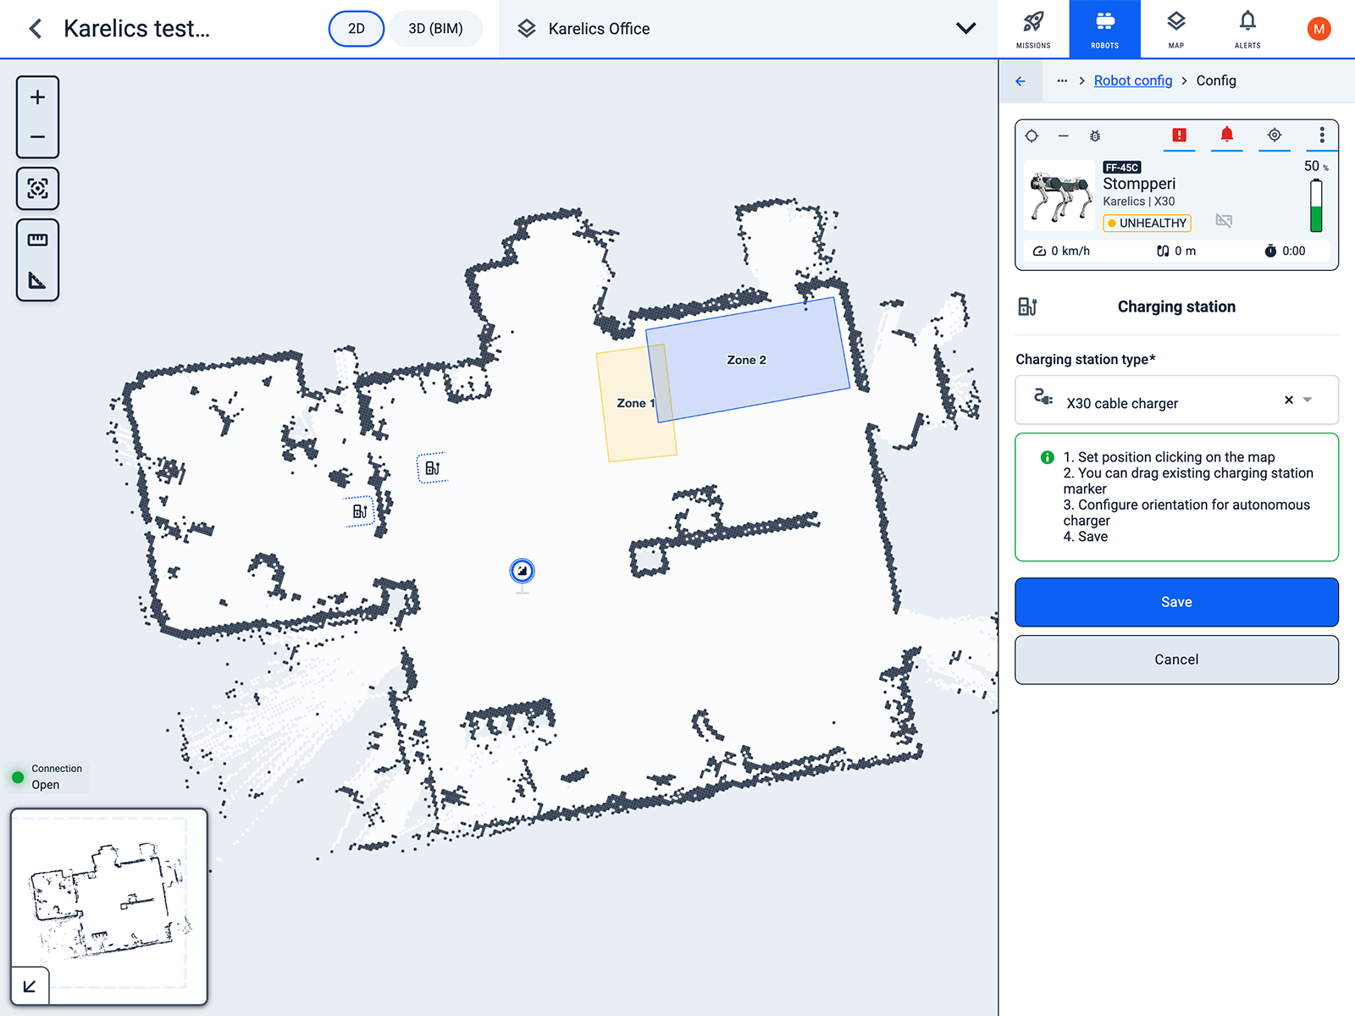This screenshot has width=1355, height=1016.
Task: Clear the X30 cable charger selection
Action: pyautogui.click(x=1288, y=400)
